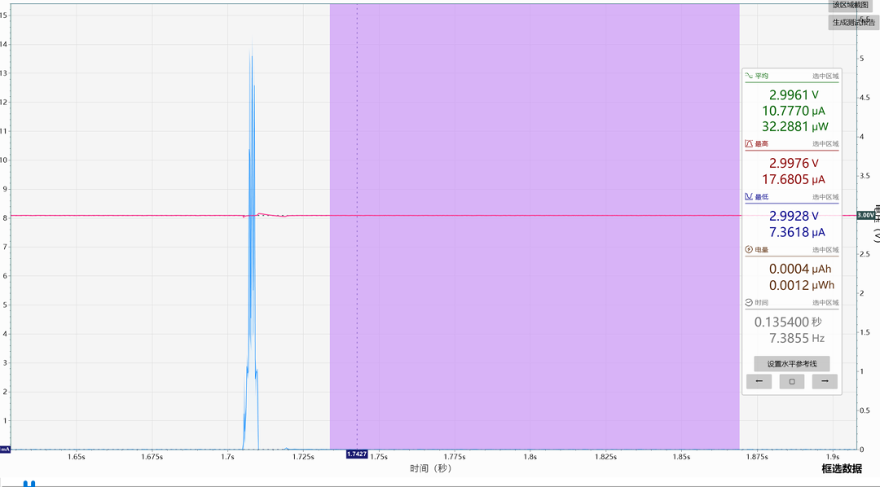
Task: Click the 最高 (maximum) peak icon
Action: (750, 143)
